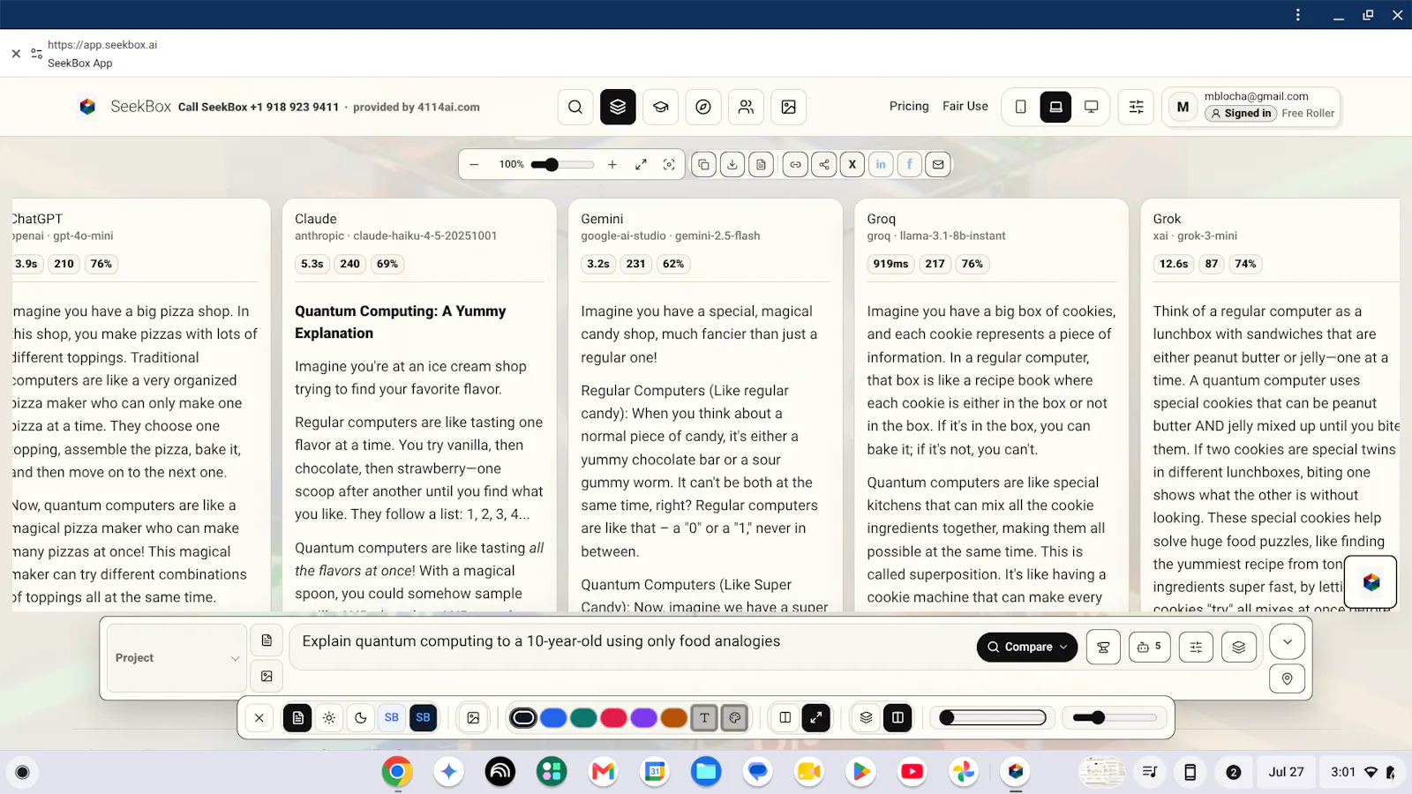Expand the chevron-down button right of prompt
Image resolution: width=1412 pixels, height=794 pixels.
(x=1288, y=641)
